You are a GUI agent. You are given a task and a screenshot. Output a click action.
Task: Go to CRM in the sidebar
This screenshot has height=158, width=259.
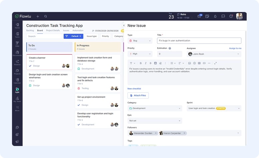pos(17,44)
